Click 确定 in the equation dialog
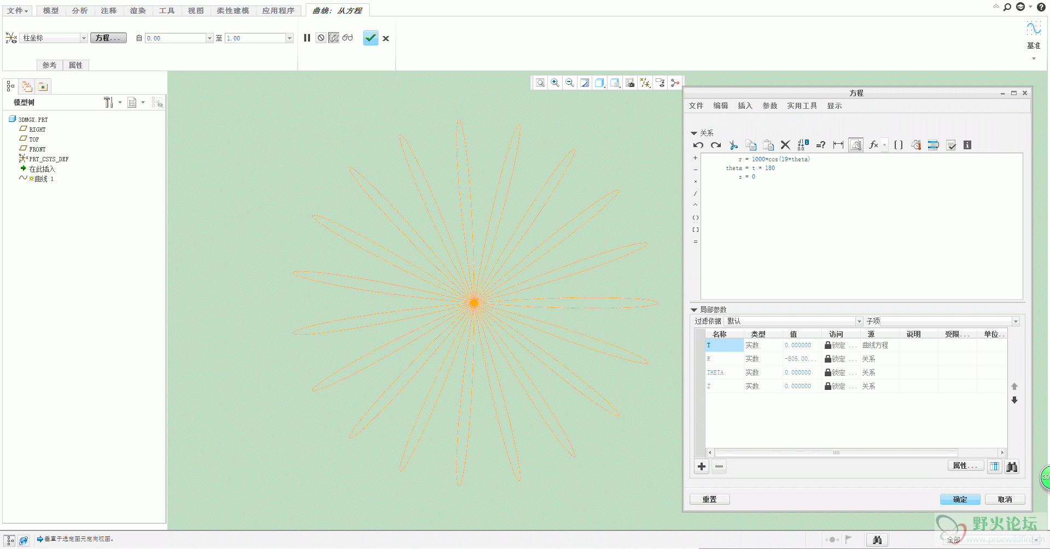This screenshot has width=1050, height=549. pos(960,500)
